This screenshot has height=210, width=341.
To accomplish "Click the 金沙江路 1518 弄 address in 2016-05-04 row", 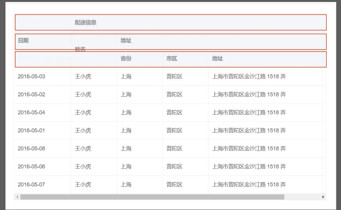I will [249, 113].
